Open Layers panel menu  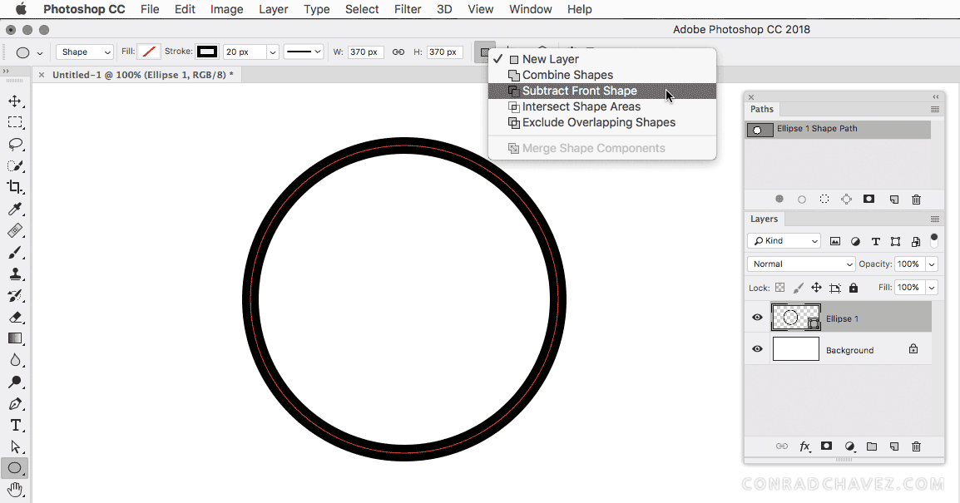(x=934, y=219)
